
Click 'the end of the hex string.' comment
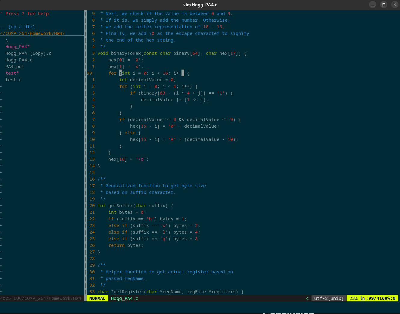[141, 40]
